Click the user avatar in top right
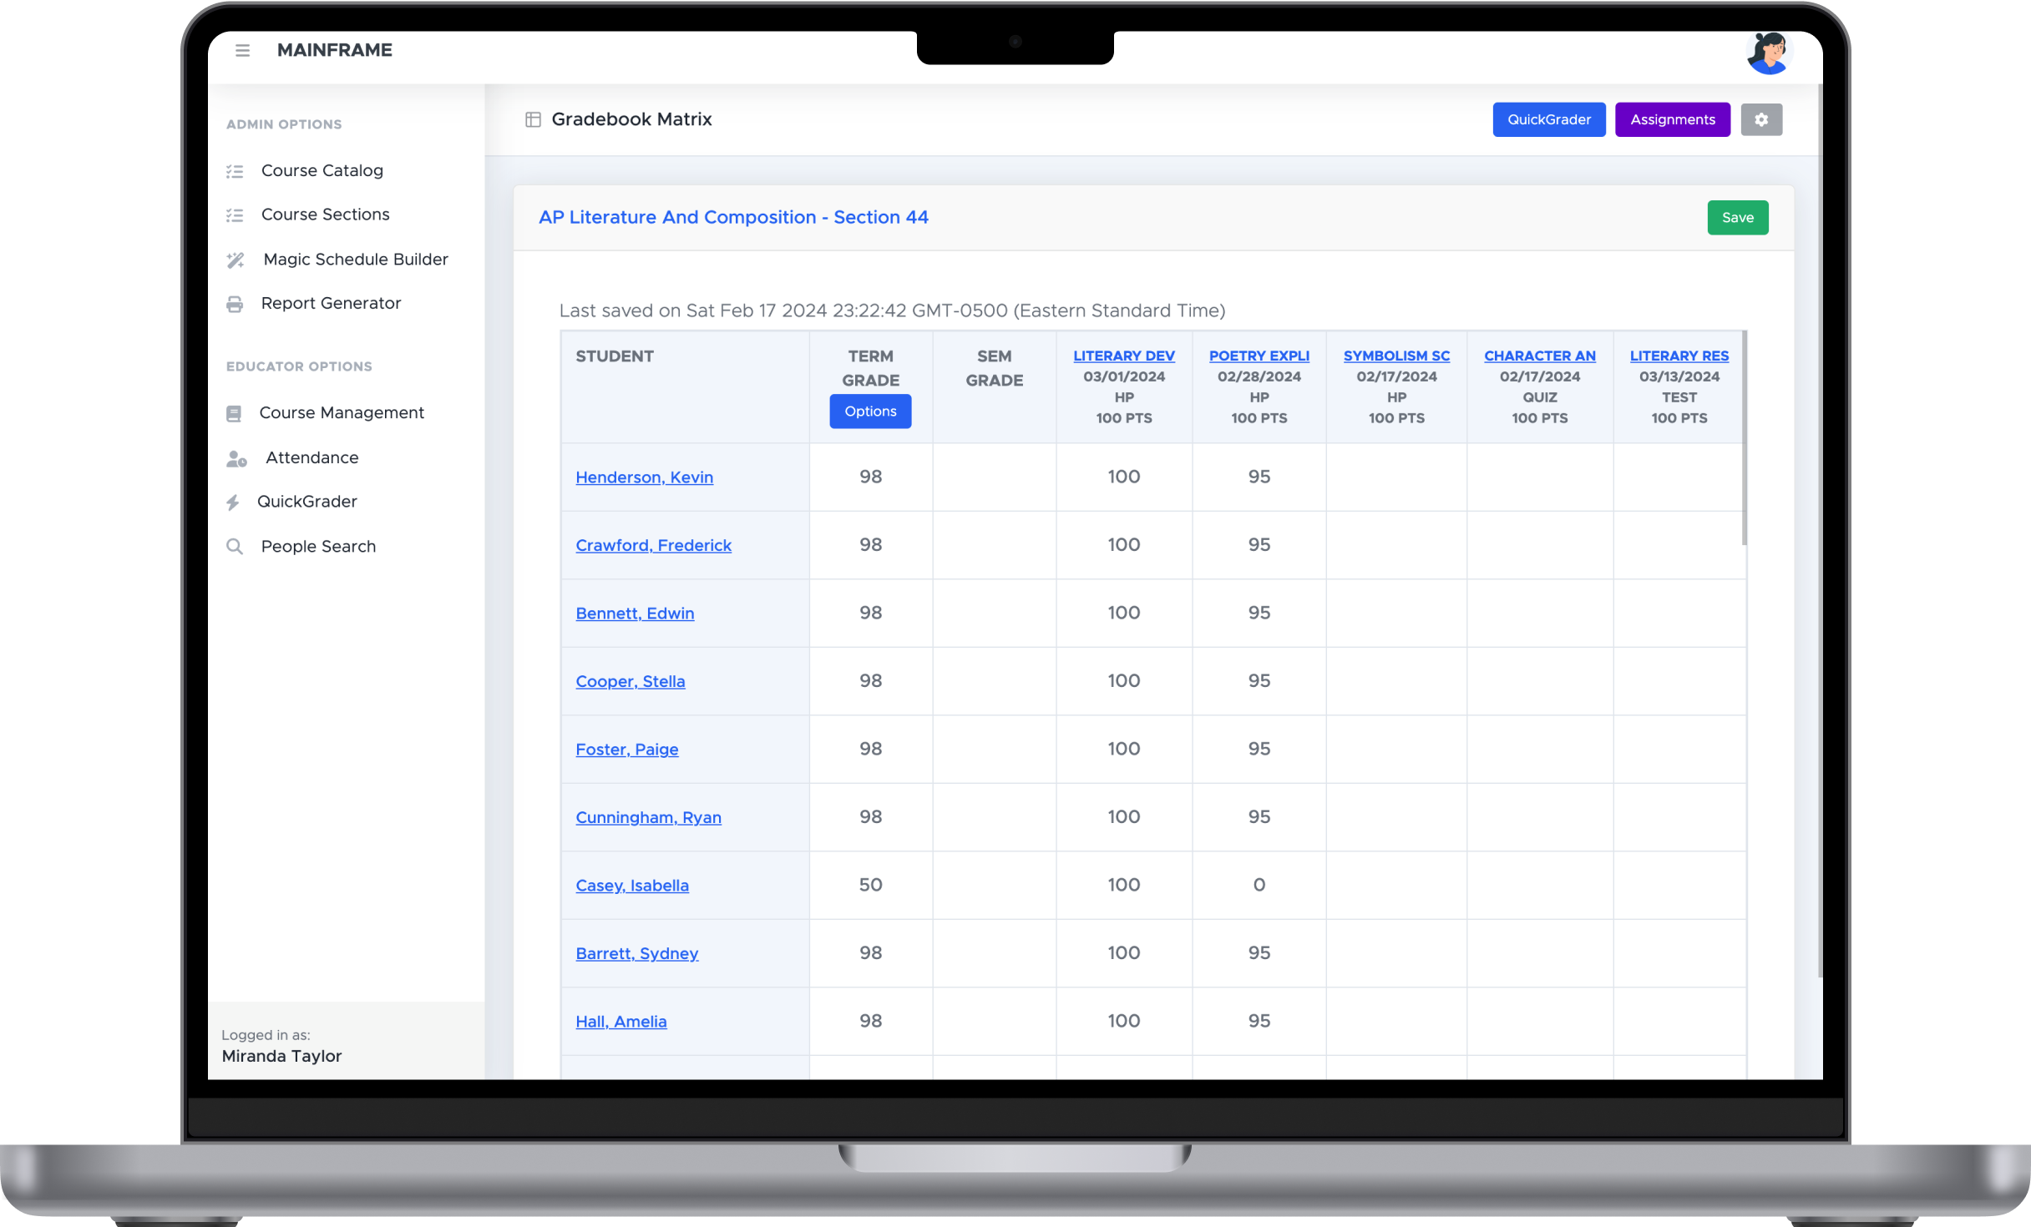Image resolution: width=2031 pixels, height=1227 pixels. 1768,53
